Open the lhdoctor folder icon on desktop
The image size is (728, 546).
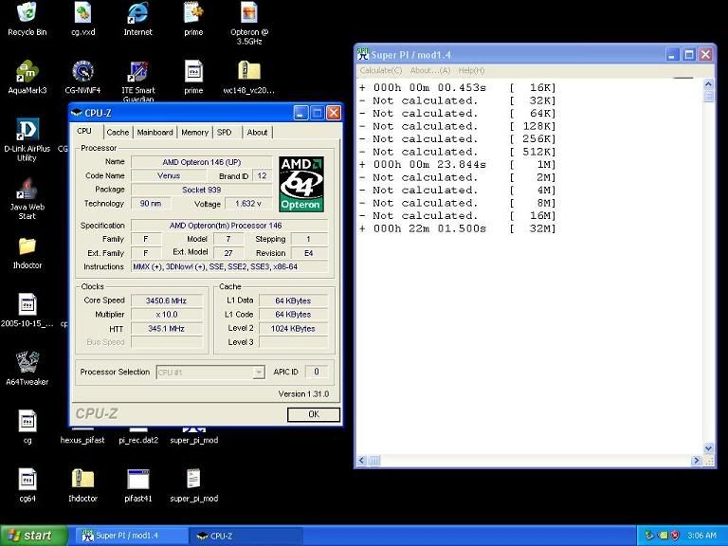click(x=27, y=246)
